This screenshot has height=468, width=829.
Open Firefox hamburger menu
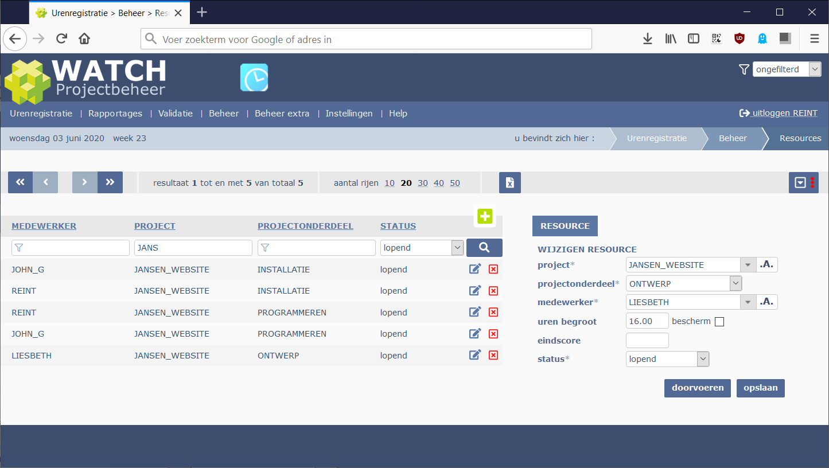[815, 39]
